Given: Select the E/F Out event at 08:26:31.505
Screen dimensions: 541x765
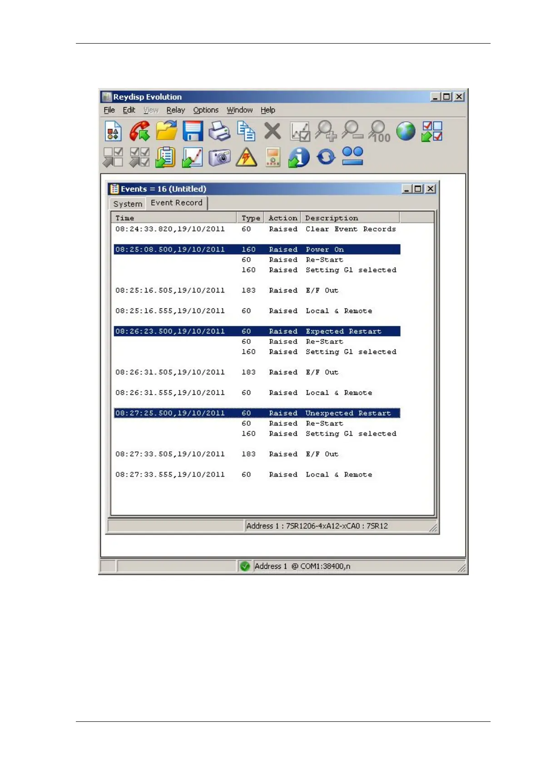Looking at the screenshot, I should pos(257,372).
